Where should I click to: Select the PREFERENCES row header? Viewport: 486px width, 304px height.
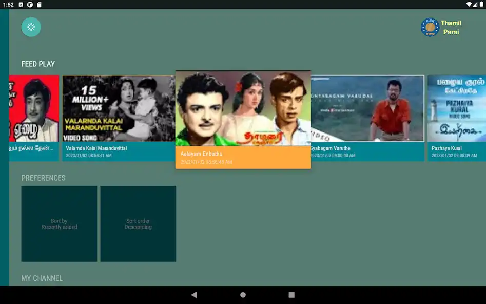coord(44,178)
